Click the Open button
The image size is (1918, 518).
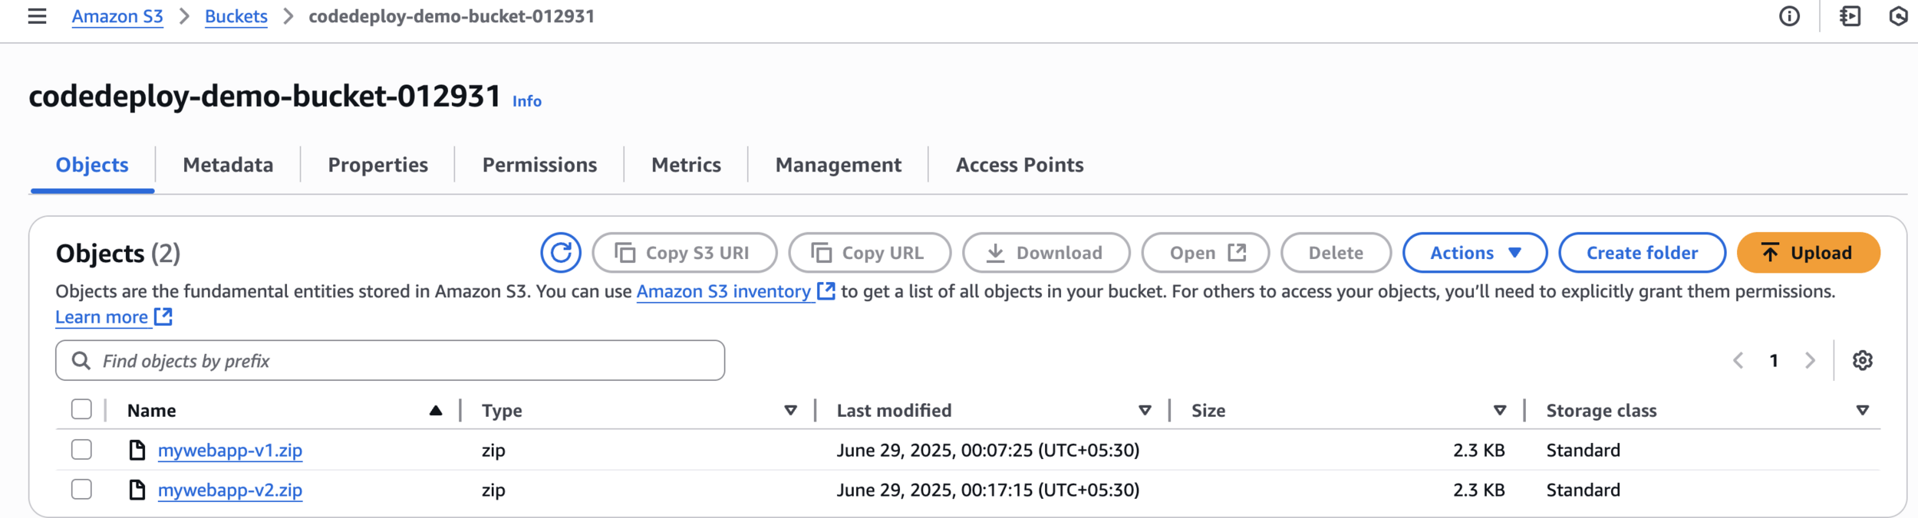coord(1205,253)
